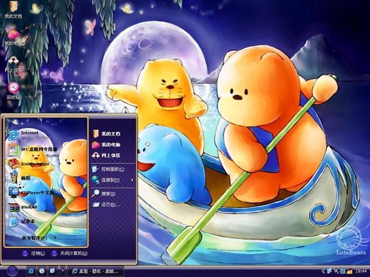
Task: Open 回收站 recycle bin desktop icon
Action: coord(13,91)
